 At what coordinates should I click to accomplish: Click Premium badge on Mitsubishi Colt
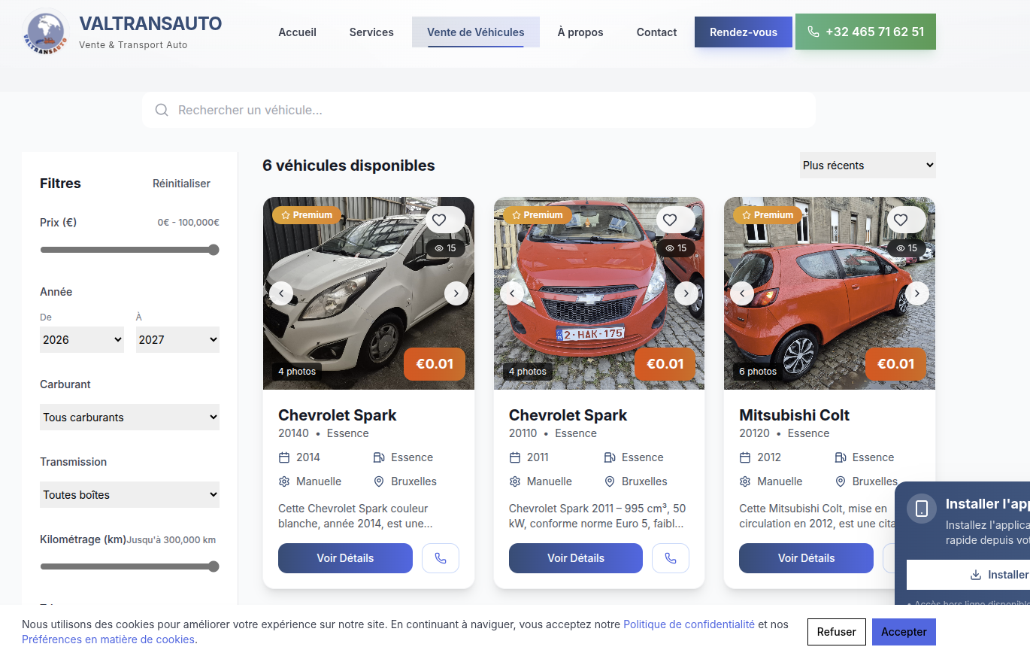coord(768,215)
